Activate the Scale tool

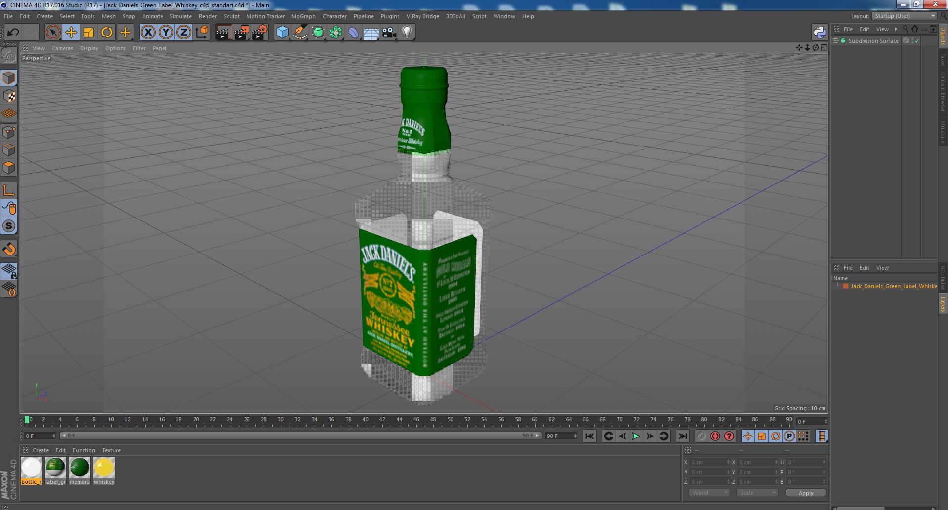click(x=88, y=33)
